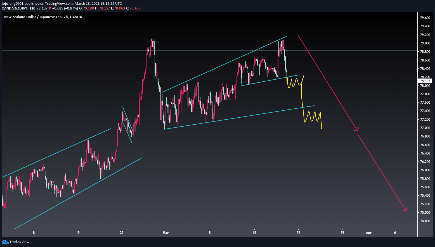Click the 75.200 price axis label
435x247 pixels.
coord(425,204)
